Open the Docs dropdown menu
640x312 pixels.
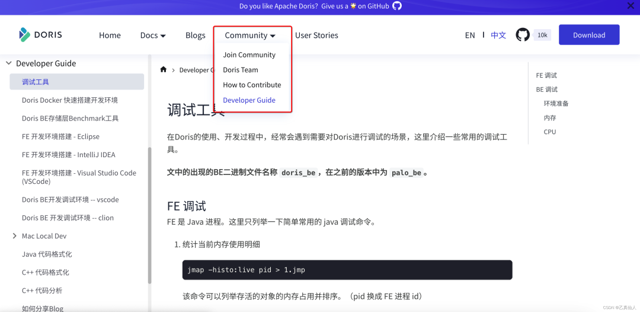pyautogui.click(x=153, y=35)
